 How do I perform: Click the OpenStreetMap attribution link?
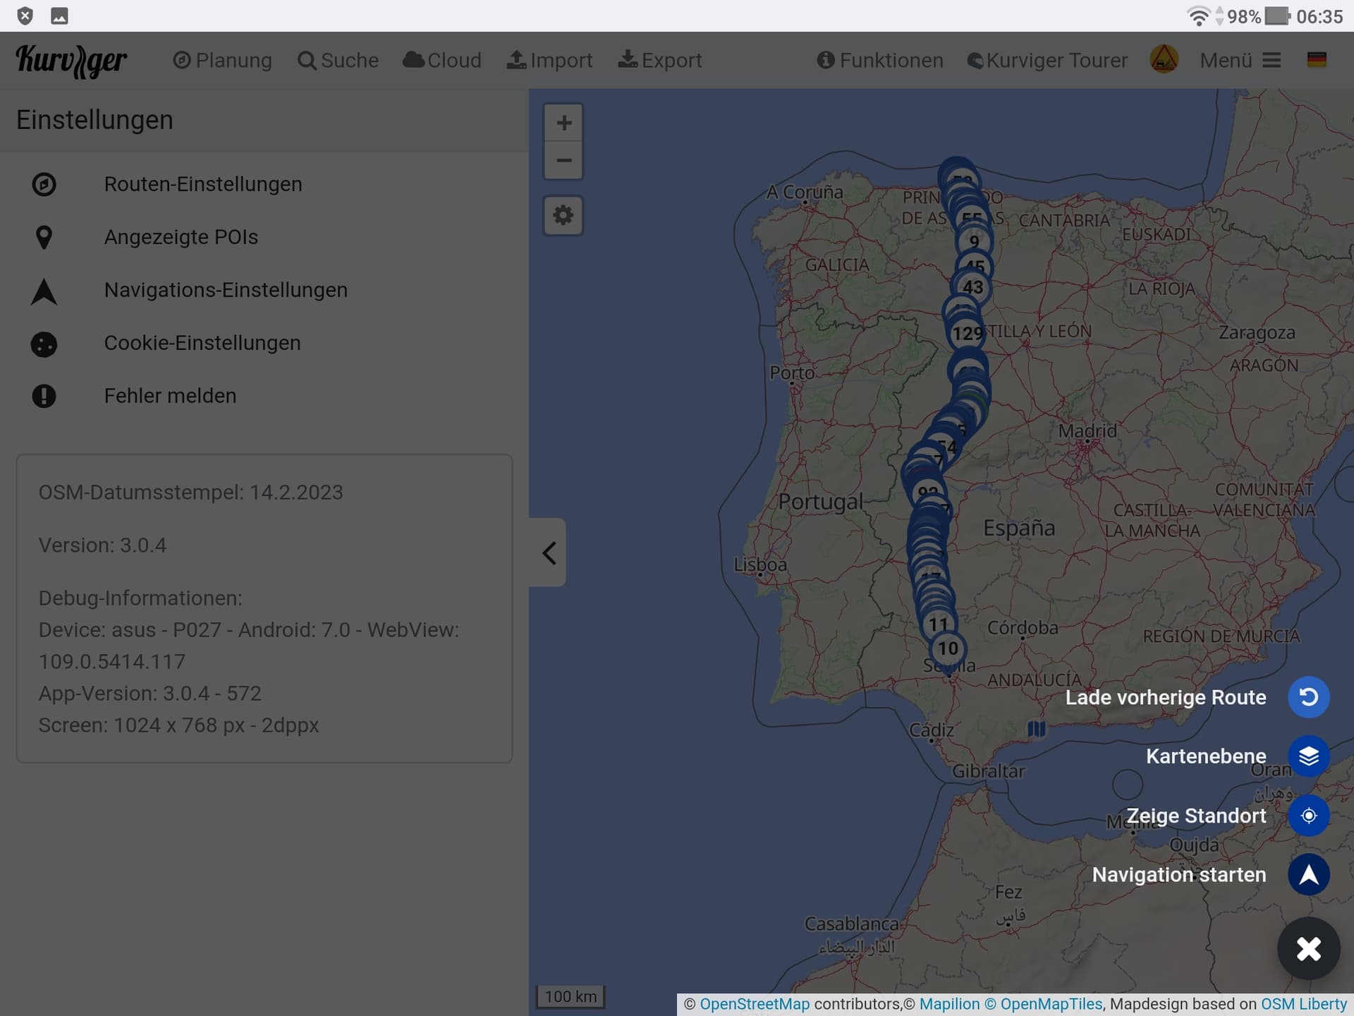click(x=754, y=1003)
